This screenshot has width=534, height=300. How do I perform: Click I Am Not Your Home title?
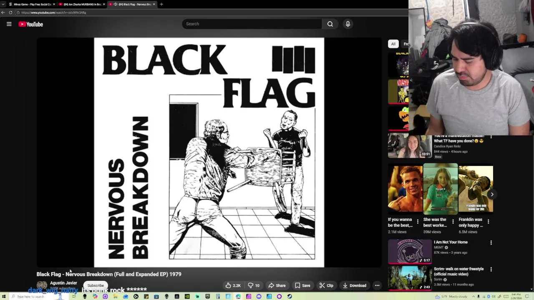click(x=451, y=242)
